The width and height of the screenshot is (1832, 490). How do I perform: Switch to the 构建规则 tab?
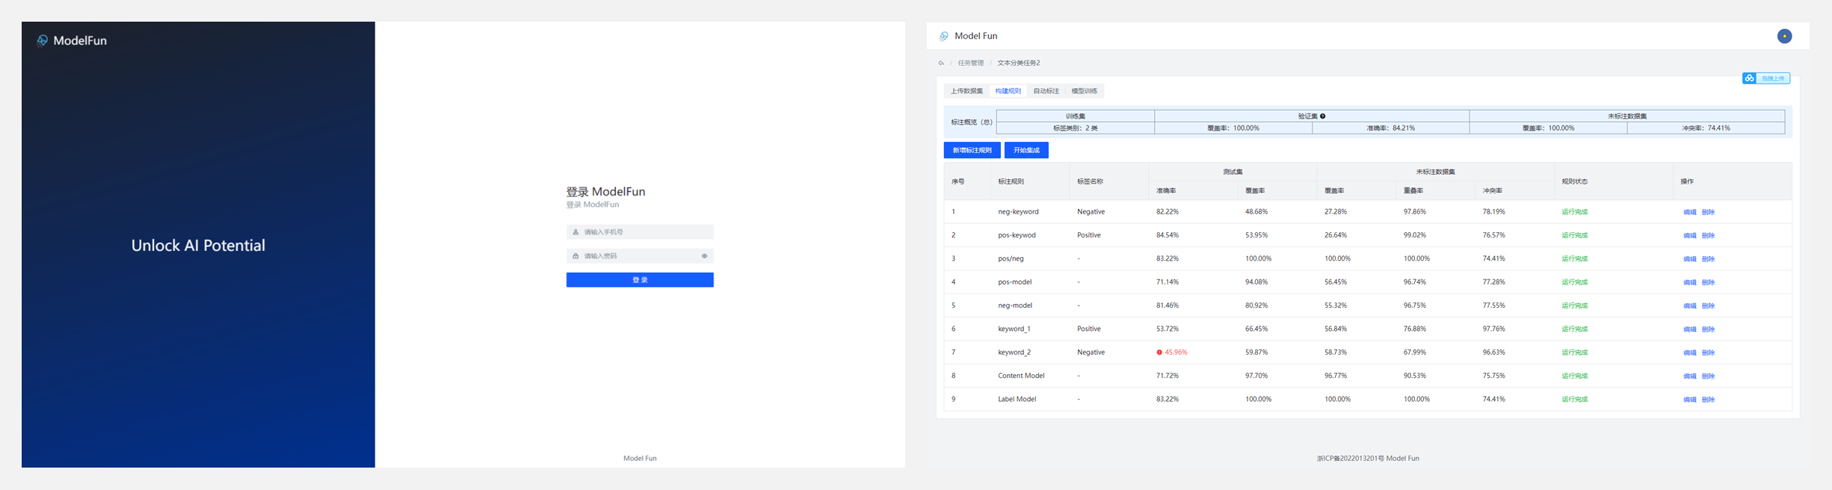(x=1008, y=91)
